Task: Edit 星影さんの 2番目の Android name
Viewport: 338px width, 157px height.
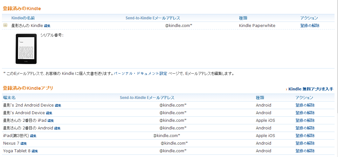Action: tap(57, 128)
